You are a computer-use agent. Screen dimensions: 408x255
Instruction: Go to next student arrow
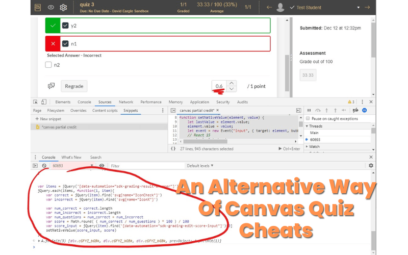(x=367, y=7)
